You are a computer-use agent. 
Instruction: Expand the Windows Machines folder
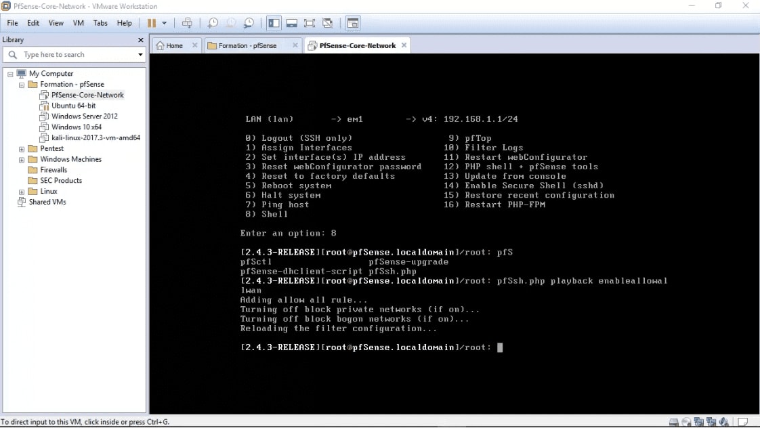[x=22, y=160]
